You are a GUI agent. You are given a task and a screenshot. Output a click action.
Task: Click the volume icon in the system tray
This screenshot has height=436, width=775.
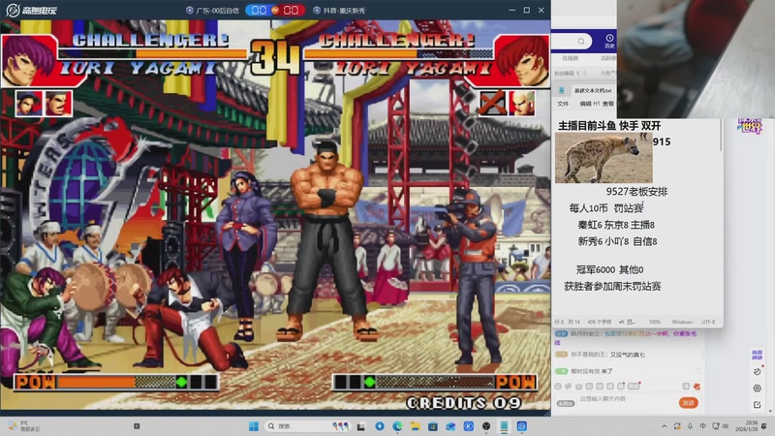pyautogui.click(x=726, y=426)
